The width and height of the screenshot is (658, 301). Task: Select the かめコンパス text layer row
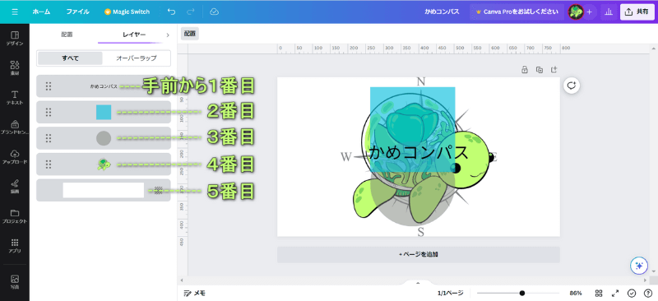tap(104, 86)
